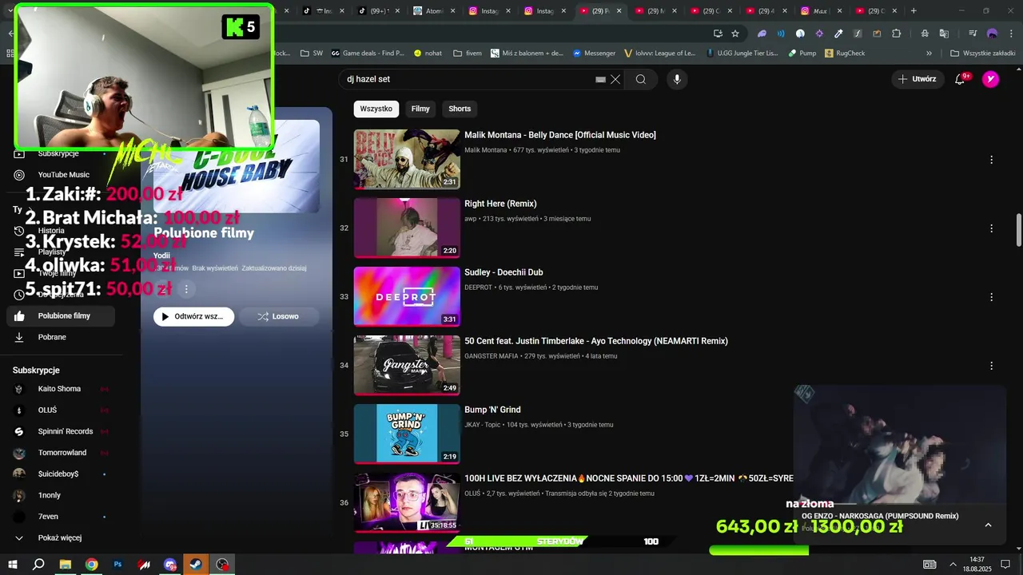The image size is (1023, 575).
Task: Open the U.GG Jungle Tier List bookmark
Action: pyautogui.click(x=741, y=54)
